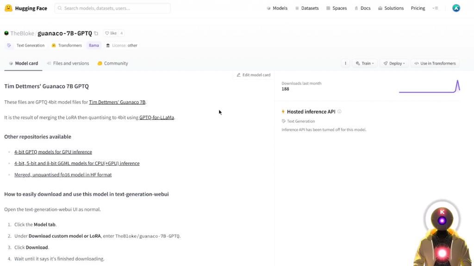The image size is (474, 266).
Task: Open the Solutions menu in the header
Action: coord(391,8)
